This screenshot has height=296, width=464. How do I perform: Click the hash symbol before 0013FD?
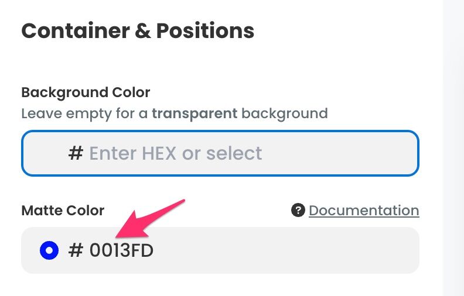click(x=76, y=251)
